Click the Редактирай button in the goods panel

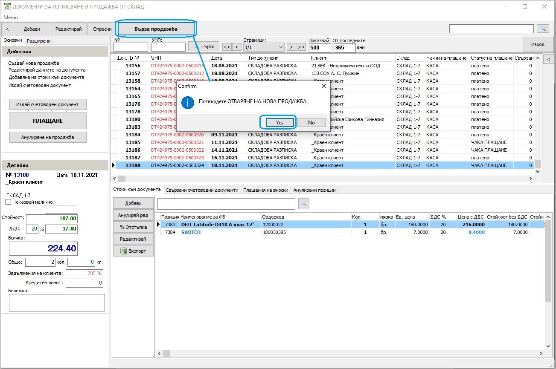pyautogui.click(x=133, y=239)
